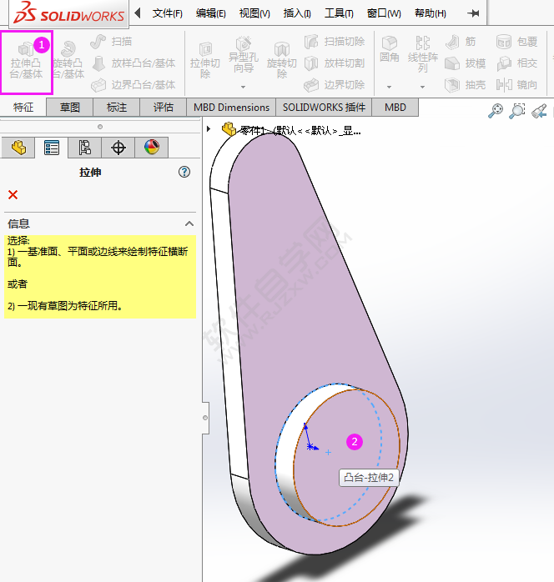
Task: Switch to the SOLIDWORKS 插件 tab
Action: tap(324, 108)
